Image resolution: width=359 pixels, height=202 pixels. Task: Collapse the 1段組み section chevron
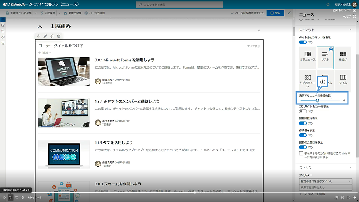[x=40, y=27]
